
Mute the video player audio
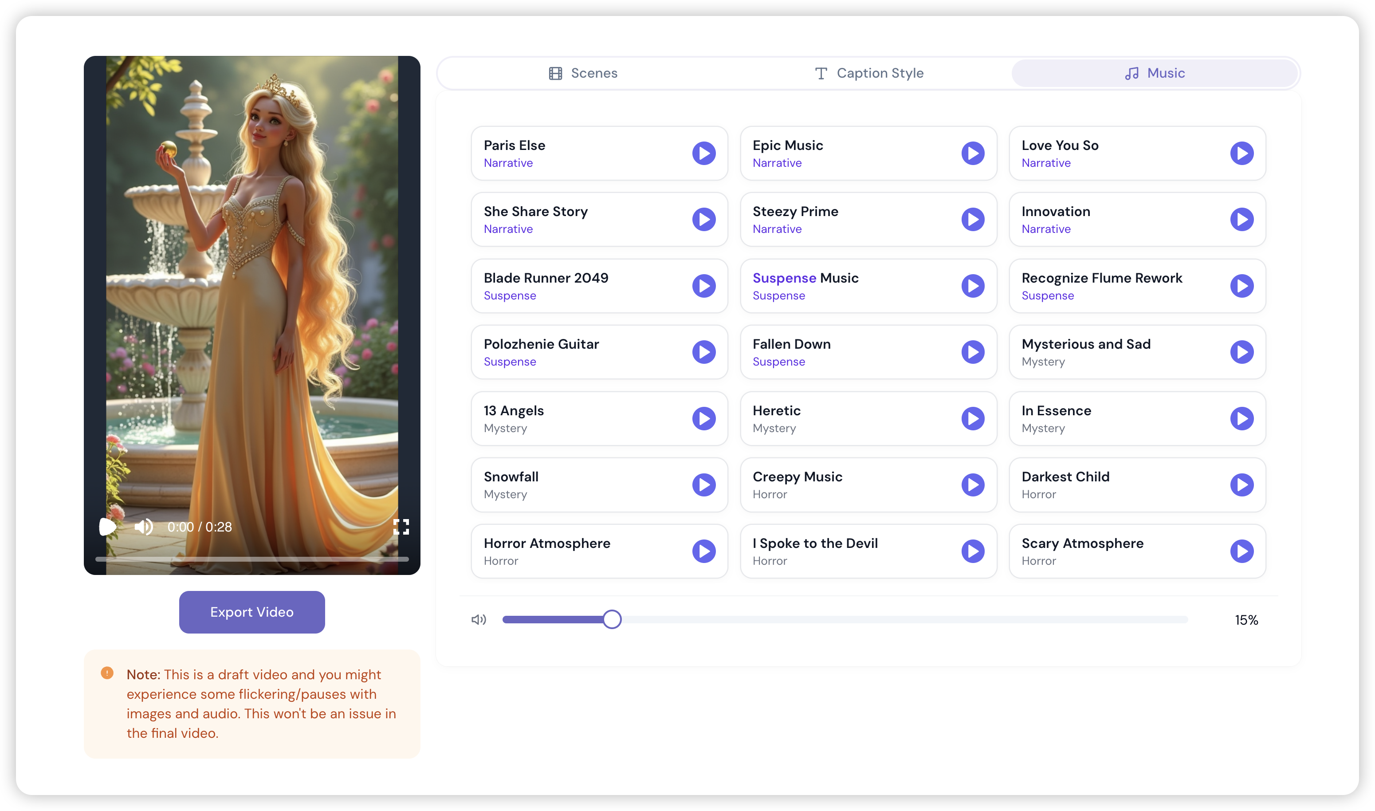pyautogui.click(x=144, y=527)
